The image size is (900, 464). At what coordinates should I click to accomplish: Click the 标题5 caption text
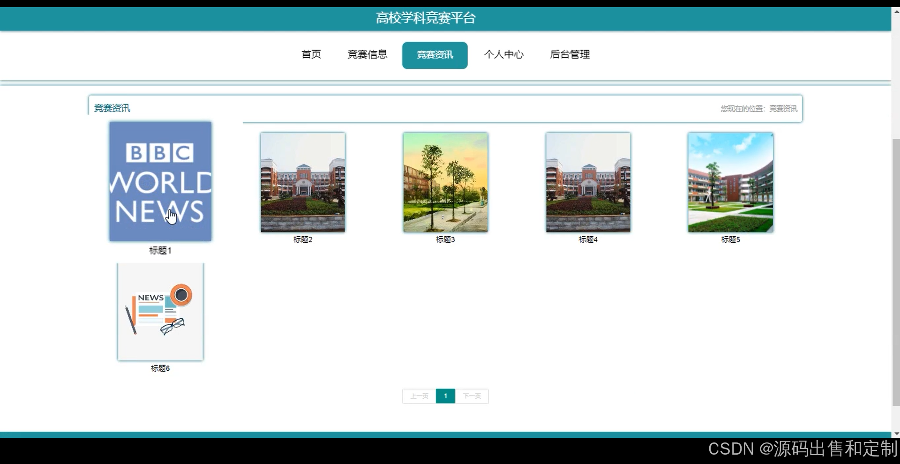coord(730,239)
